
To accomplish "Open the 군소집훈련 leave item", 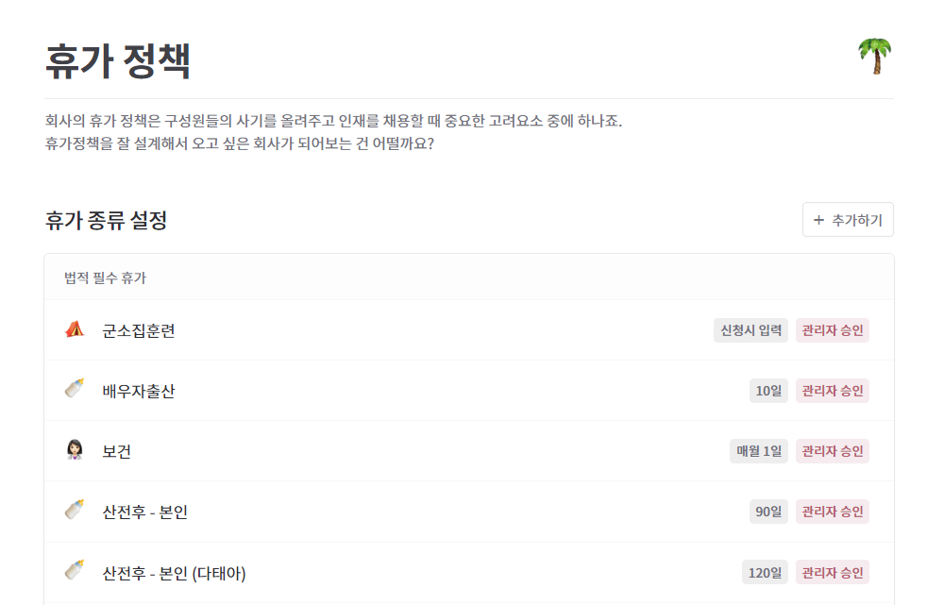I will [x=469, y=330].
